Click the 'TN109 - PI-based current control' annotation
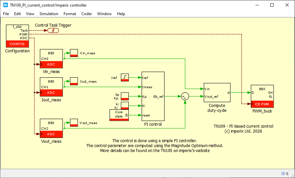Screen dimensions: 295x178 click(243, 126)
